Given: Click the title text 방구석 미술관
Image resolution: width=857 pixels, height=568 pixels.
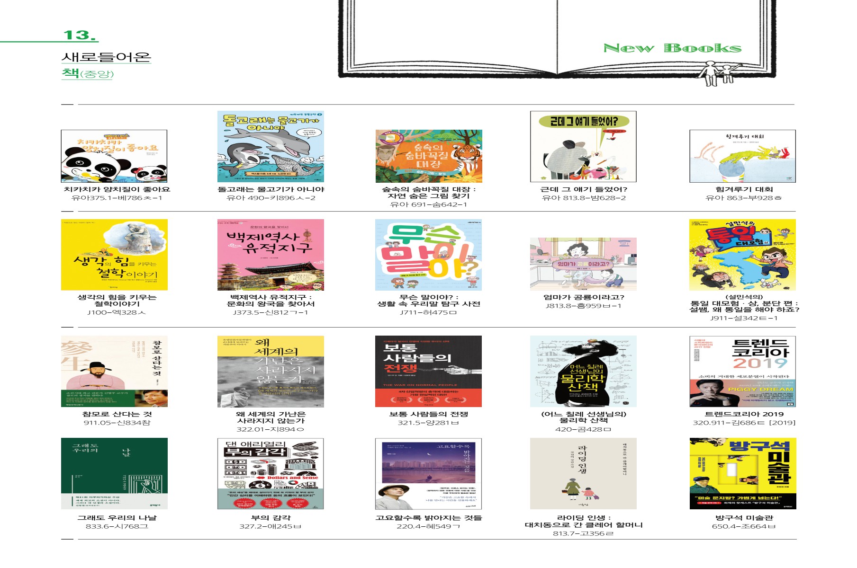Looking at the screenshot, I should point(744,518).
